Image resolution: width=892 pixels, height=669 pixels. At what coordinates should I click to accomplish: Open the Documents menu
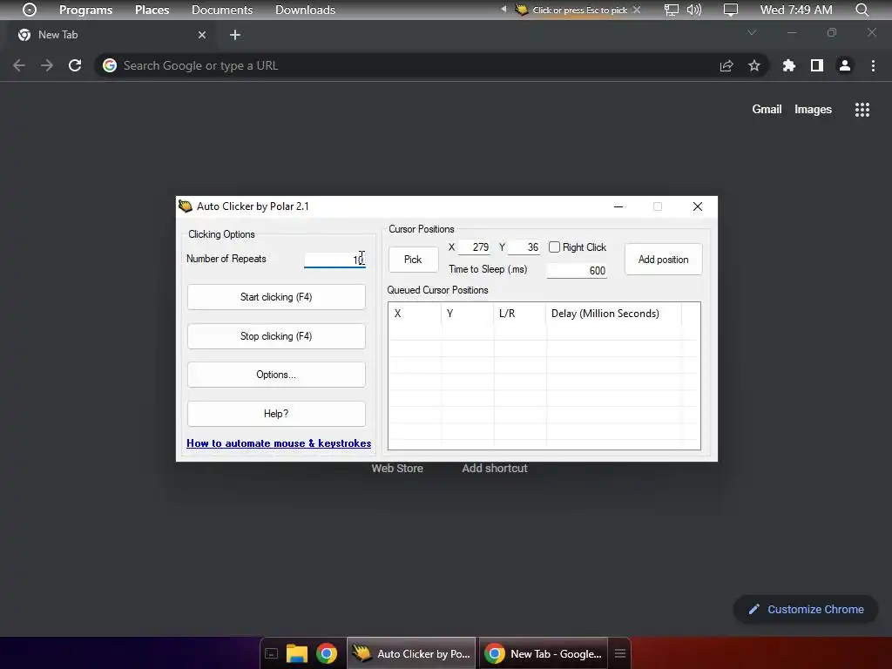click(222, 10)
